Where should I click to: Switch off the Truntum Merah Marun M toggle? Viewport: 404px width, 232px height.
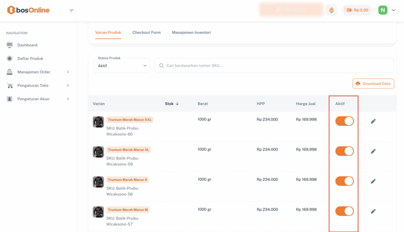click(344, 211)
